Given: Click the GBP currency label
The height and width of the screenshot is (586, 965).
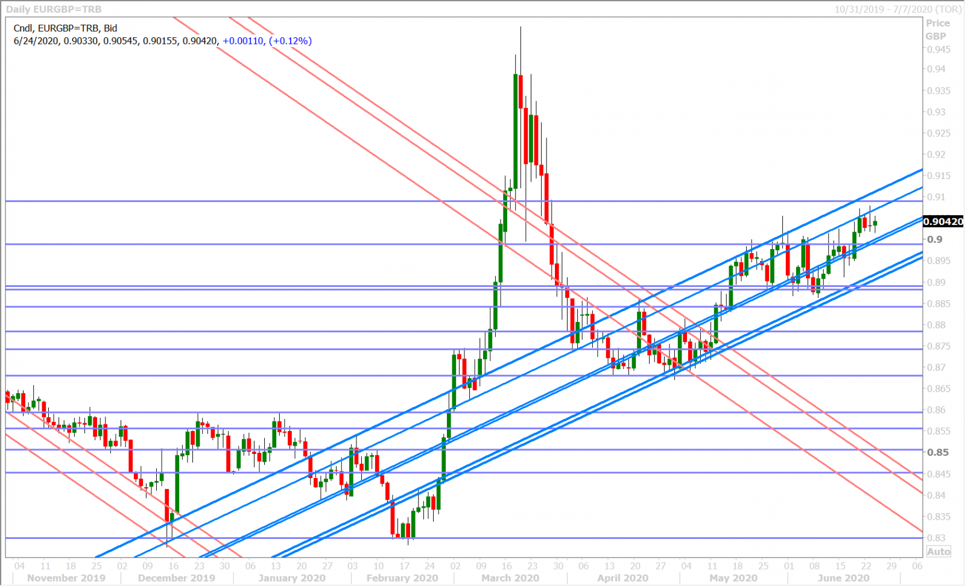Looking at the screenshot, I should 935,36.
